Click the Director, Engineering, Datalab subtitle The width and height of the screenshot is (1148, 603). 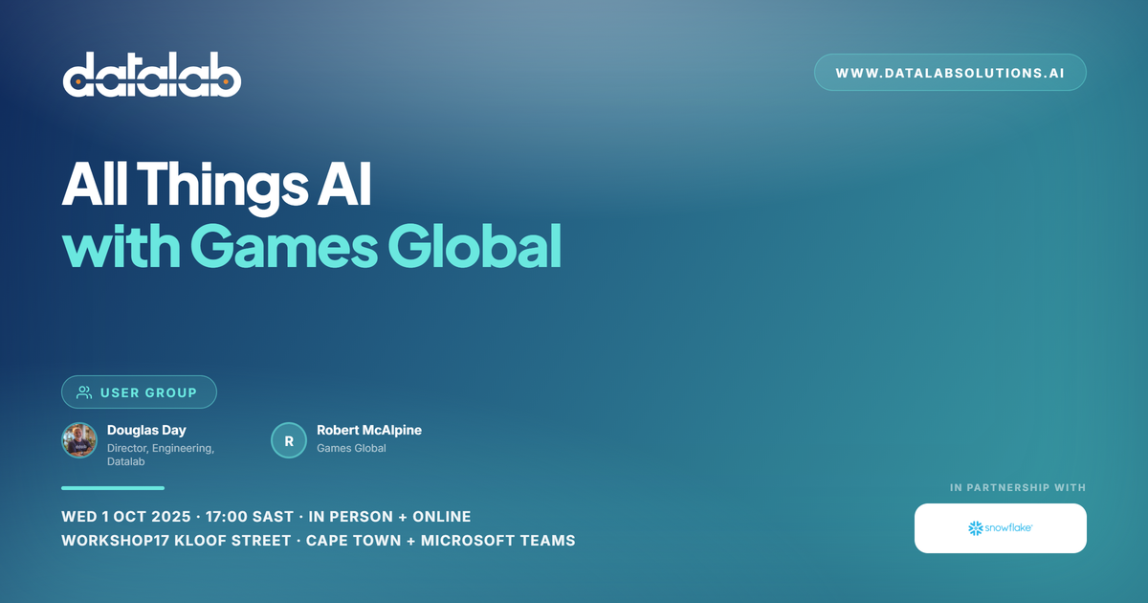coord(161,456)
